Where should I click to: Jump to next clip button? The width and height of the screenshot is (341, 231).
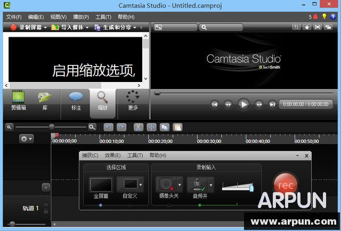tap(272, 104)
